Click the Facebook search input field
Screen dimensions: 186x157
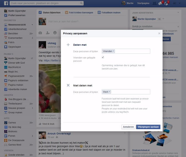pos(47,3)
